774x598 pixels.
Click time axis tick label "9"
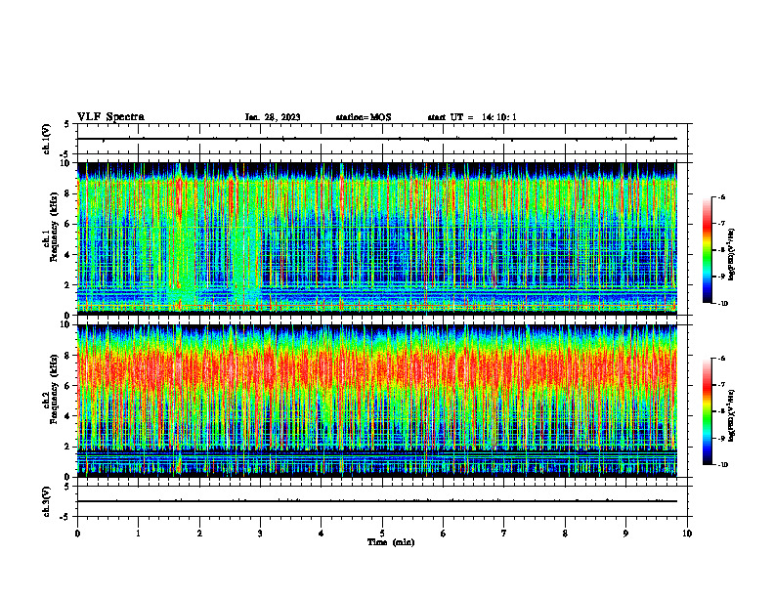625,534
